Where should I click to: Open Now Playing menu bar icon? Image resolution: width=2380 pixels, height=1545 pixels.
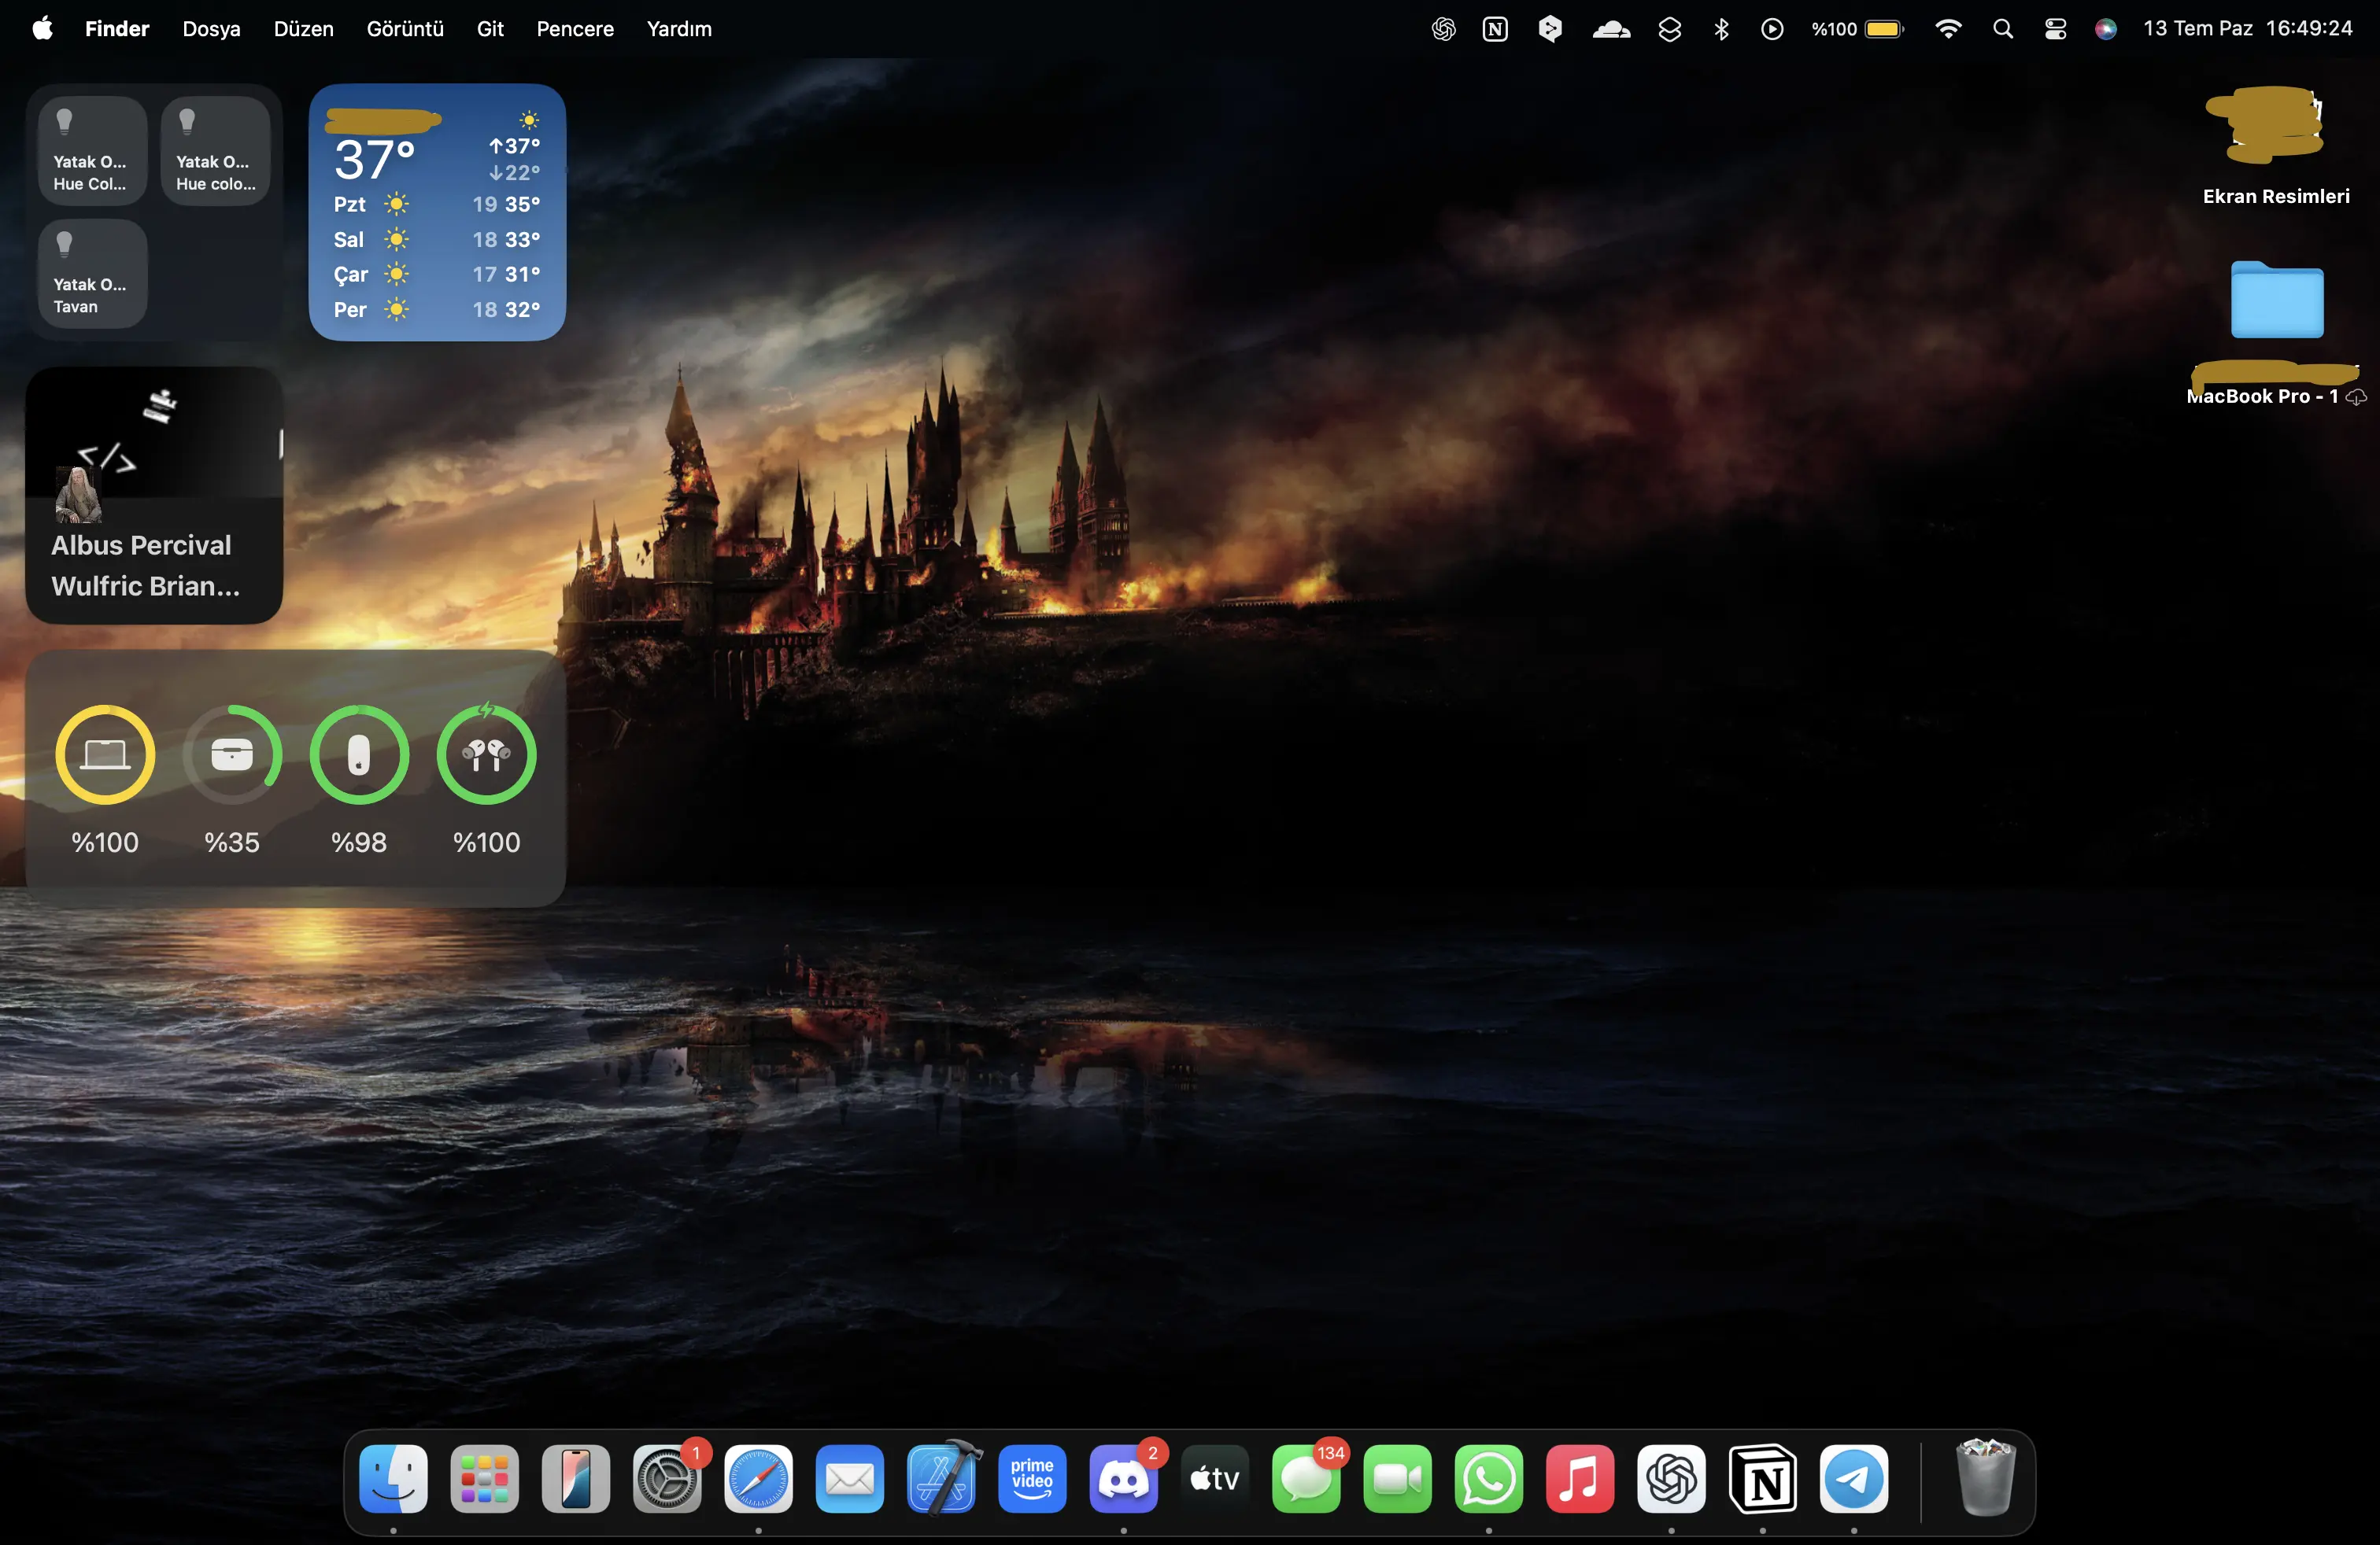1772,29
